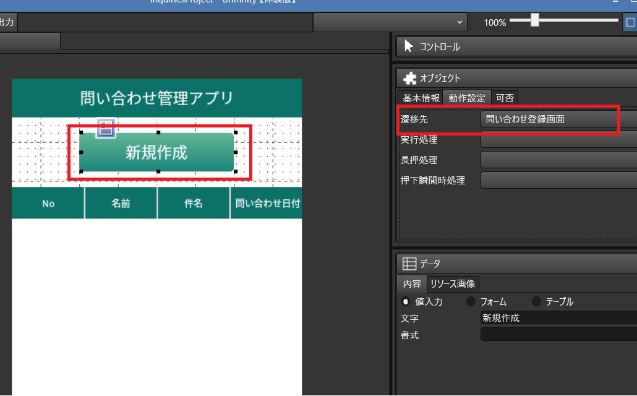Select the フォーム radio button

pos(471,302)
